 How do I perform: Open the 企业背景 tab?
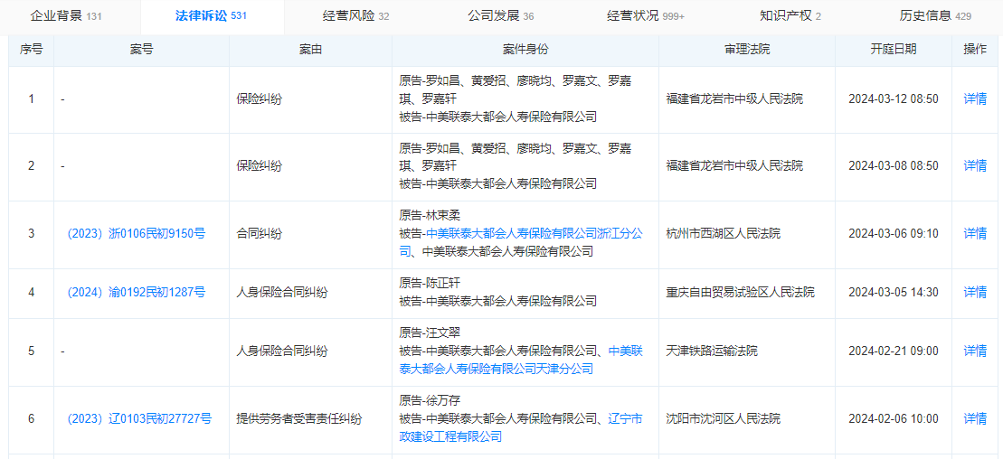66,16
